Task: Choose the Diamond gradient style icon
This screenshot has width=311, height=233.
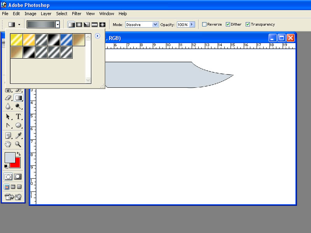Action: (x=102, y=24)
